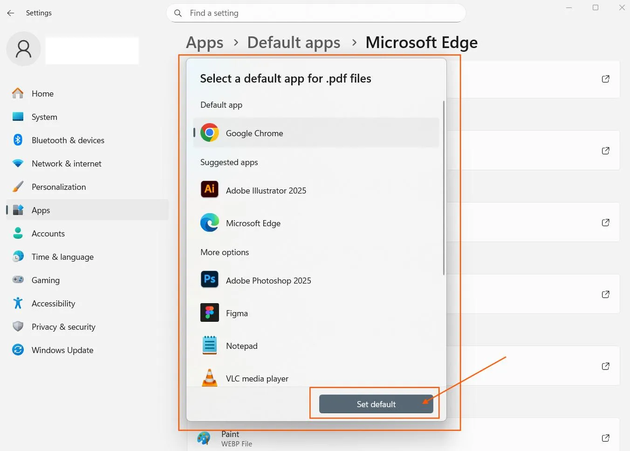Go to Default apps breadcrumb link
The height and width of the screenshot is (451, 630).
[294, 42]
